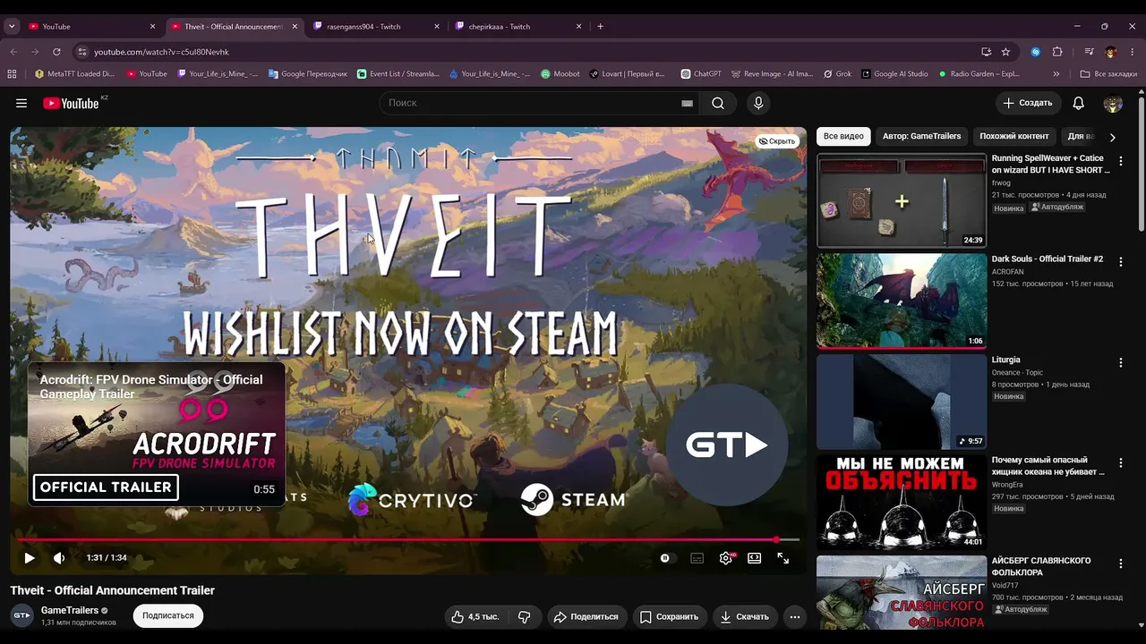
Task: Share the video with Поделиться
Action: pos(586,616)
